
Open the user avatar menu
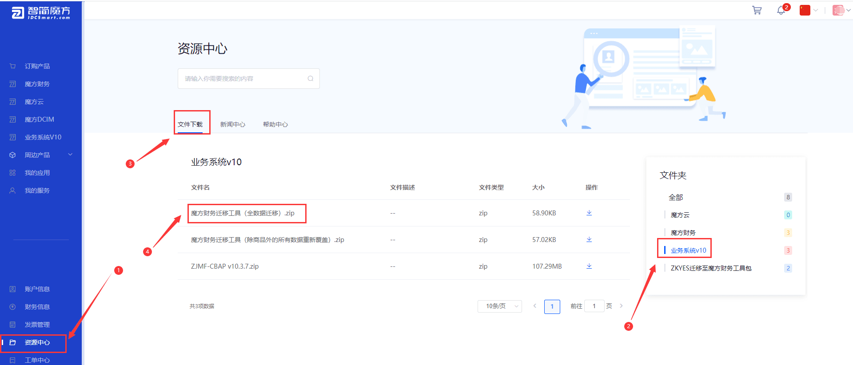point(838,10)
